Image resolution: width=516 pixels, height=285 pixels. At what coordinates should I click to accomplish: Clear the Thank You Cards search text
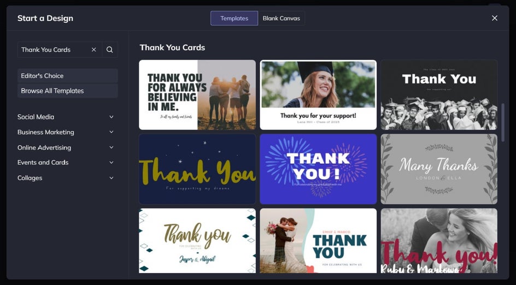94,50
